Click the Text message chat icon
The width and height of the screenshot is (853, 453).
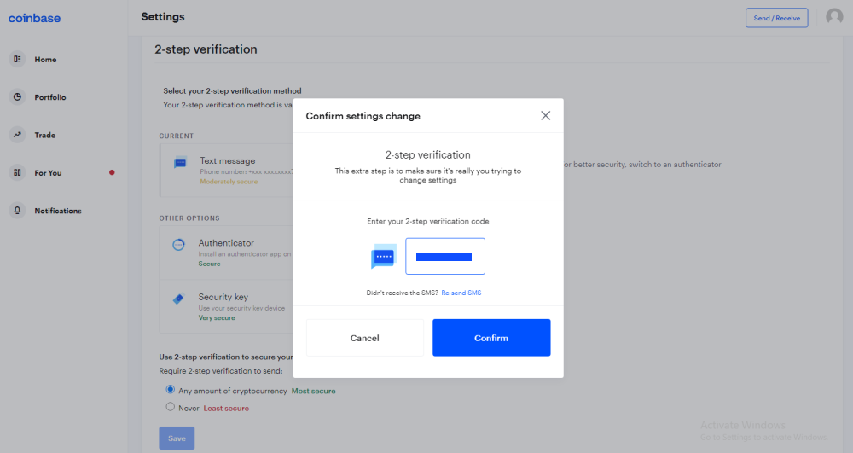[x=180, y=163]
